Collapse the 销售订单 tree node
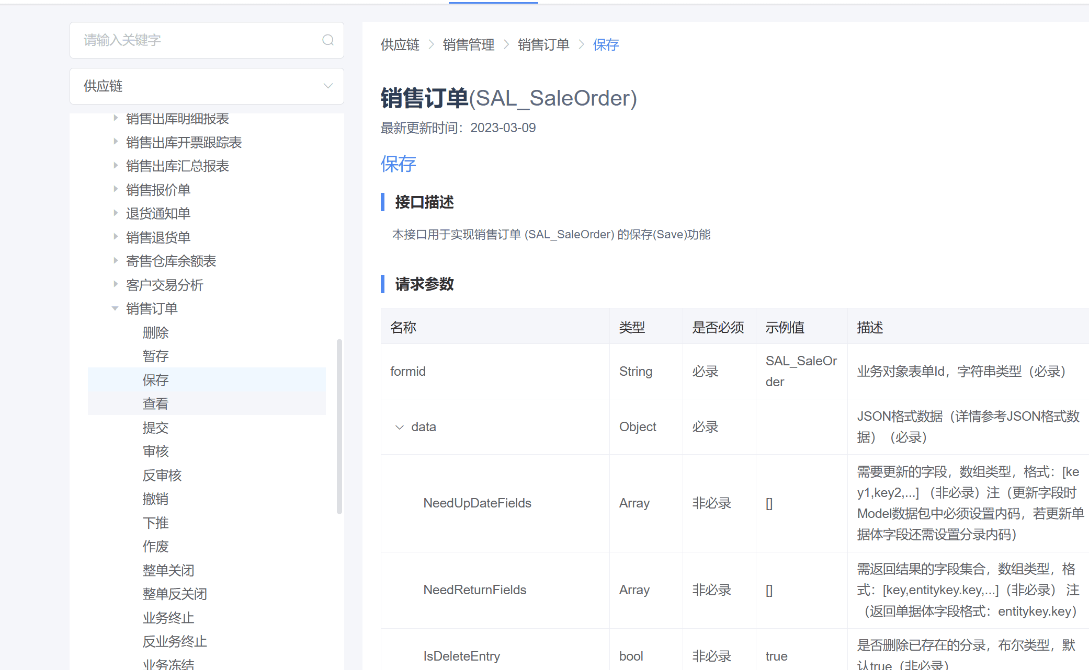 pyautogui.click(x=116, y=308)
